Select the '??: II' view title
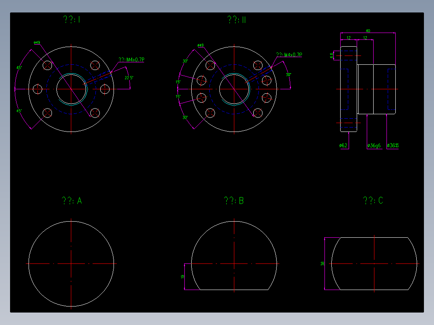 (236, 19)
